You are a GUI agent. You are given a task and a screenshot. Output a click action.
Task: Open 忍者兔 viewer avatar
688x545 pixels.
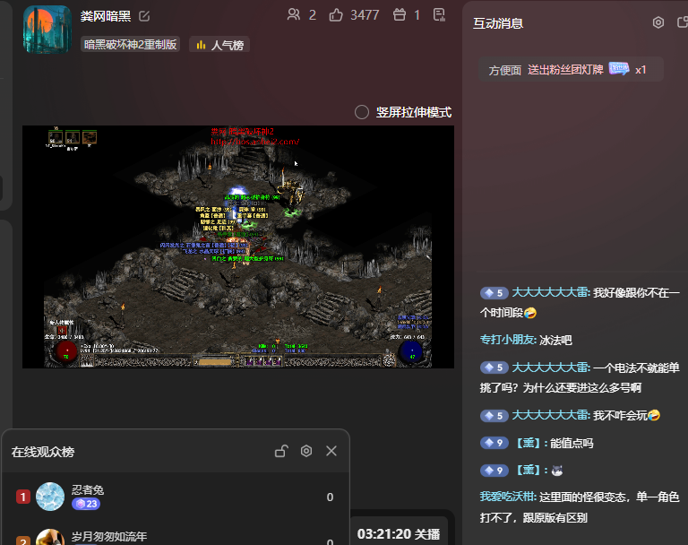(50, 497)
